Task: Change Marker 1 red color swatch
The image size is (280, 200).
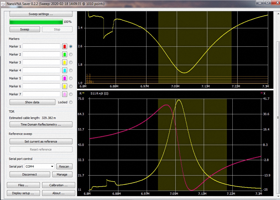Action: point(65,46)
